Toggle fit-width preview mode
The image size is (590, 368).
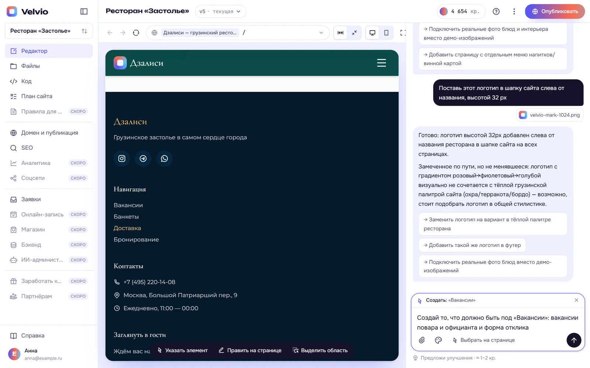click(x=340, y=33)
